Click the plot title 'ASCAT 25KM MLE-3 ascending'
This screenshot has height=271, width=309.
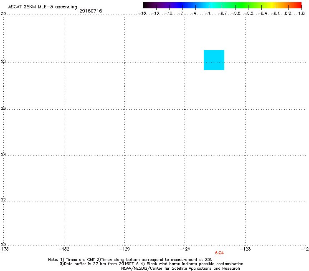point(43,7)
